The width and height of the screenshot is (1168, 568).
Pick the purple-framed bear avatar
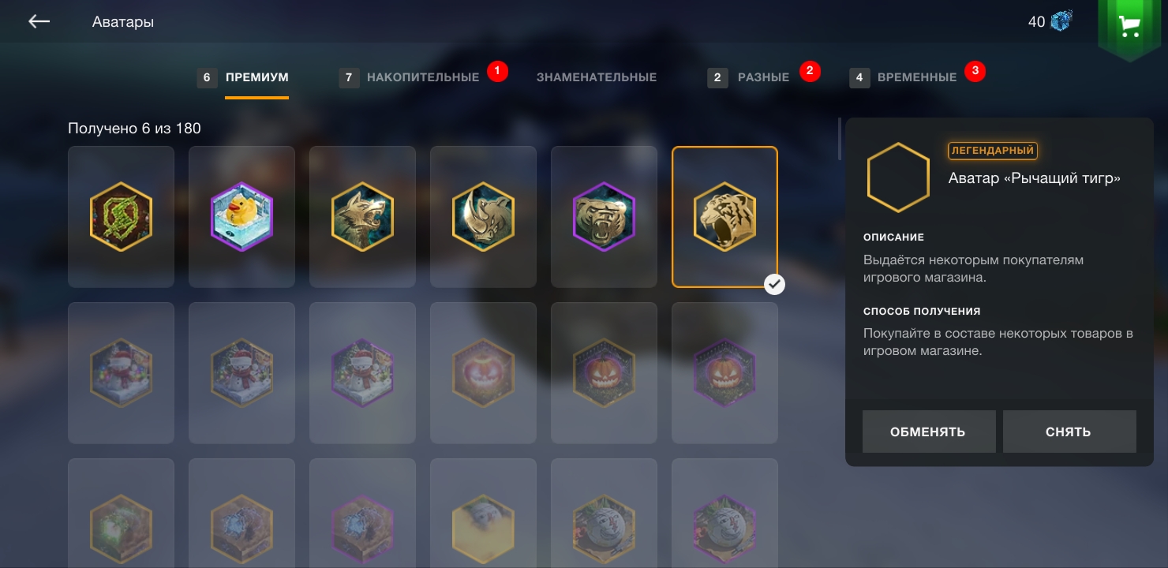point(604,217)
